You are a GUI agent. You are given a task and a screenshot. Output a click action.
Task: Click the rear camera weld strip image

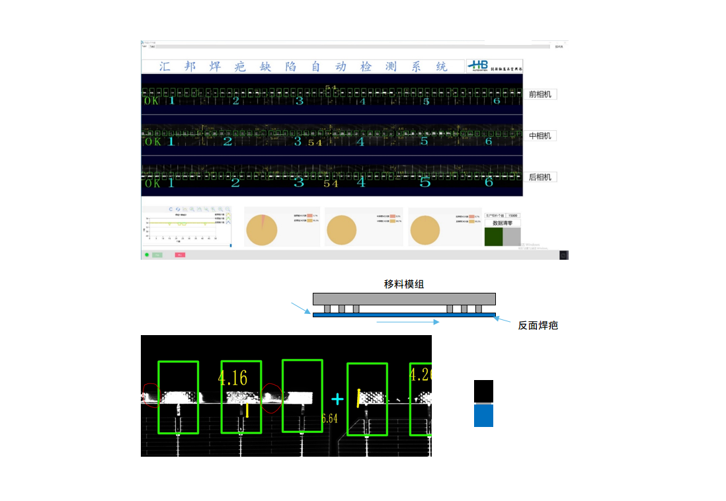point(332,176)
